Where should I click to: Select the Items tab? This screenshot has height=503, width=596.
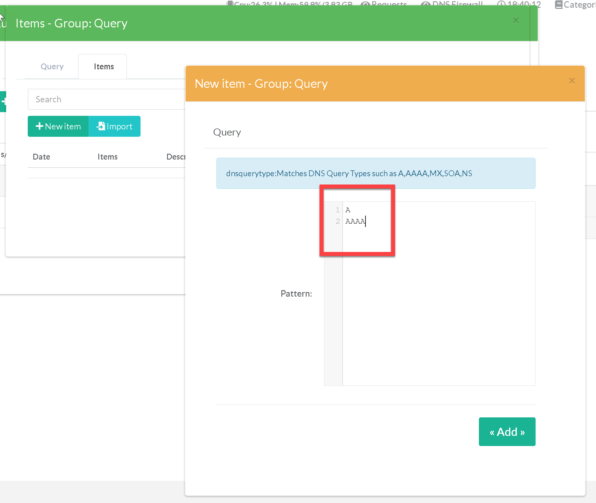click(104, 67)
